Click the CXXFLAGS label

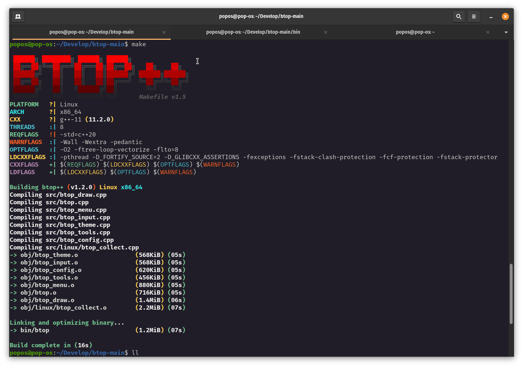click(x=24, y=165)
